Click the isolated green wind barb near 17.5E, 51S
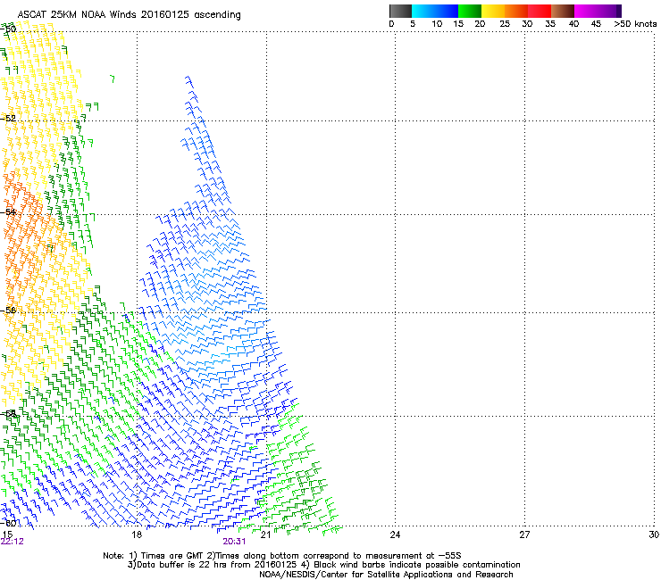This screenshot has width=661, height=580. (x=113, y=79)
